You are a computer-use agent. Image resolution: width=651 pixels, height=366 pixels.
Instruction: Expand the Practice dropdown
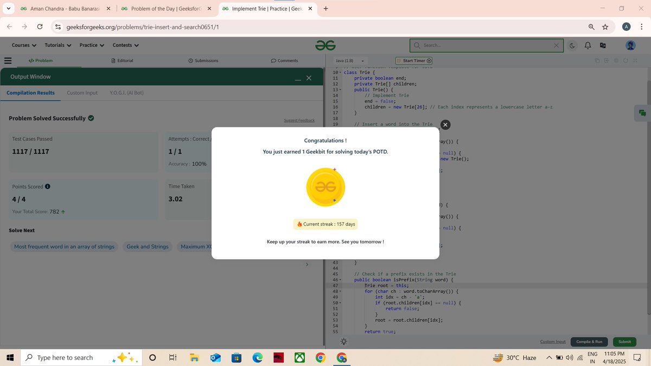point(92,45)
